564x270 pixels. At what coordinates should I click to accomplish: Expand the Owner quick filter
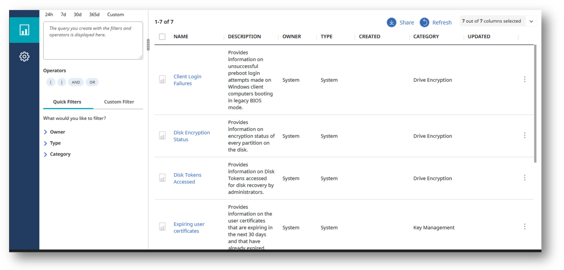55,132
